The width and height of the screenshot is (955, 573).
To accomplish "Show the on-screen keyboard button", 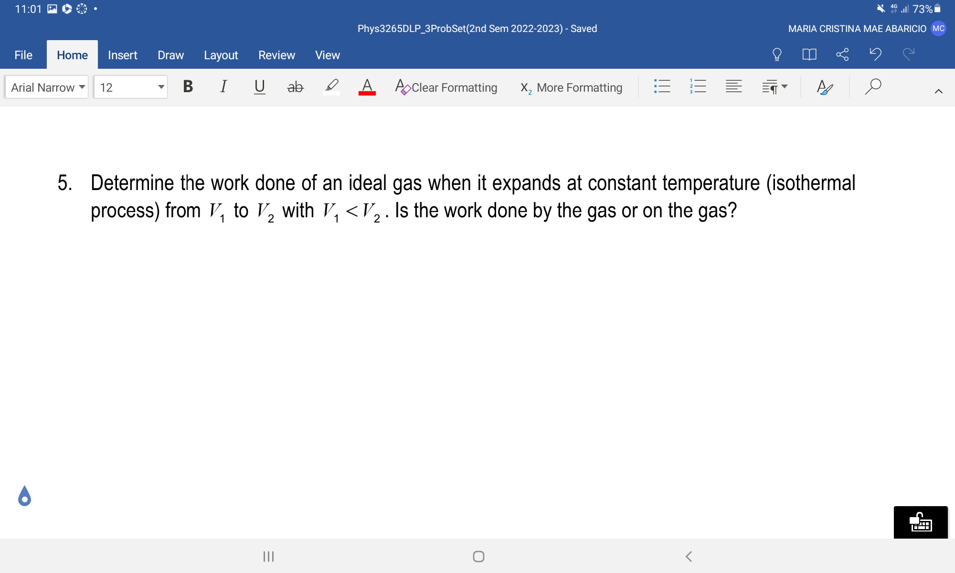I will [x=921, y=522].
